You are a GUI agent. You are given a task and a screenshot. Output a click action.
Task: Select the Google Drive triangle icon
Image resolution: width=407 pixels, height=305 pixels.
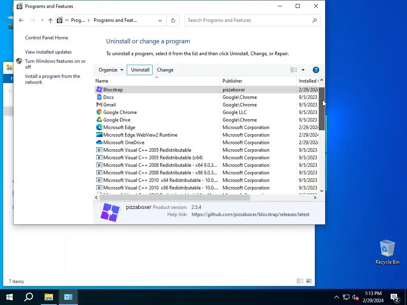[99, 120]
